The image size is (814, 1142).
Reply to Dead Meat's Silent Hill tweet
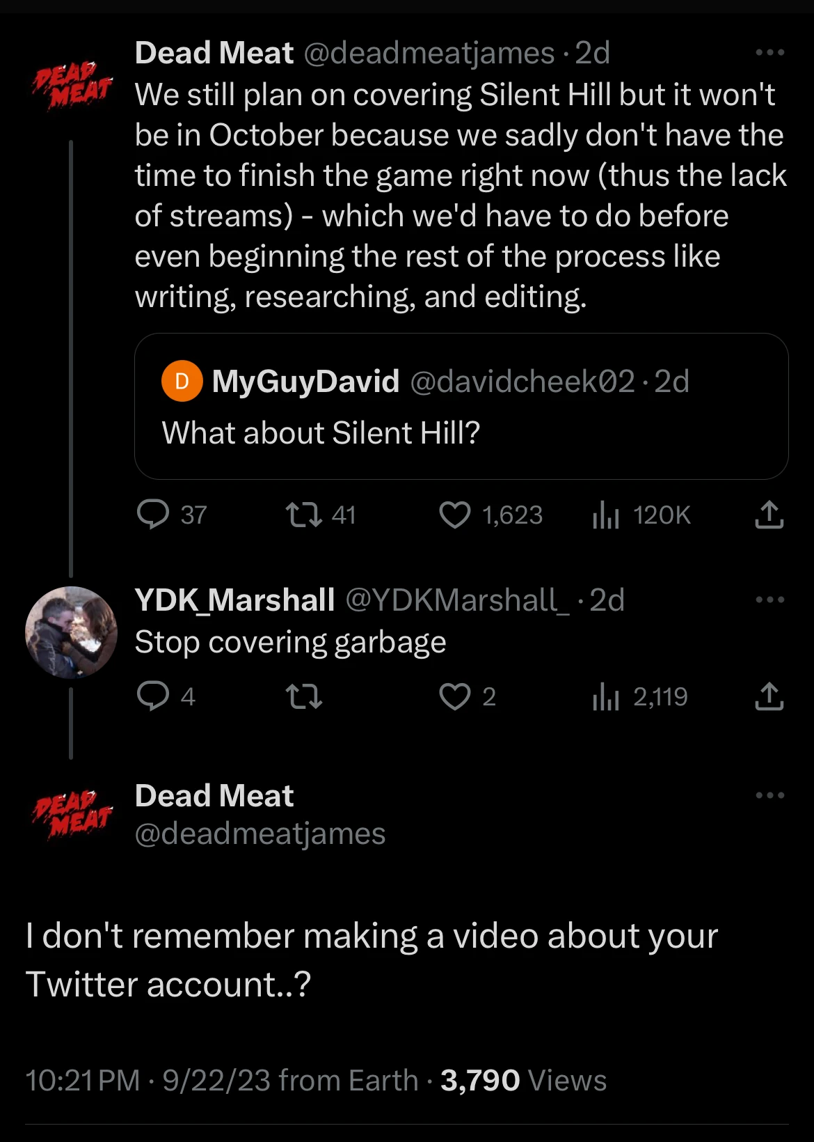(153, 515)
